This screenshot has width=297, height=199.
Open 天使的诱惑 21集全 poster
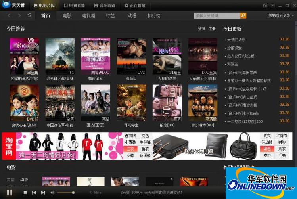[x=167, y=56]
